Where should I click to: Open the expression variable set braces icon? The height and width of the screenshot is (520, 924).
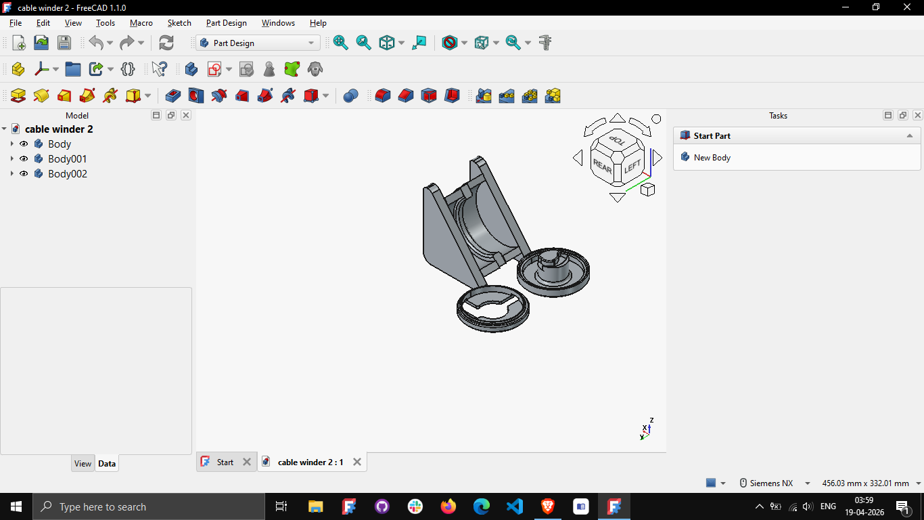point(128,69)
